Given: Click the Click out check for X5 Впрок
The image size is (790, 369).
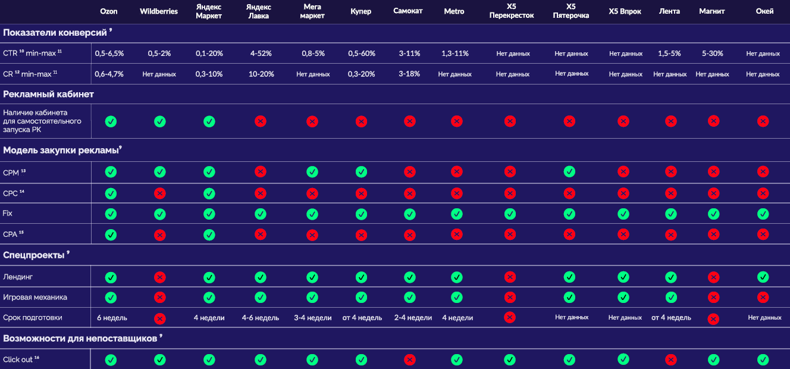Looking at the screenshot, I should [x=623, y=359].
